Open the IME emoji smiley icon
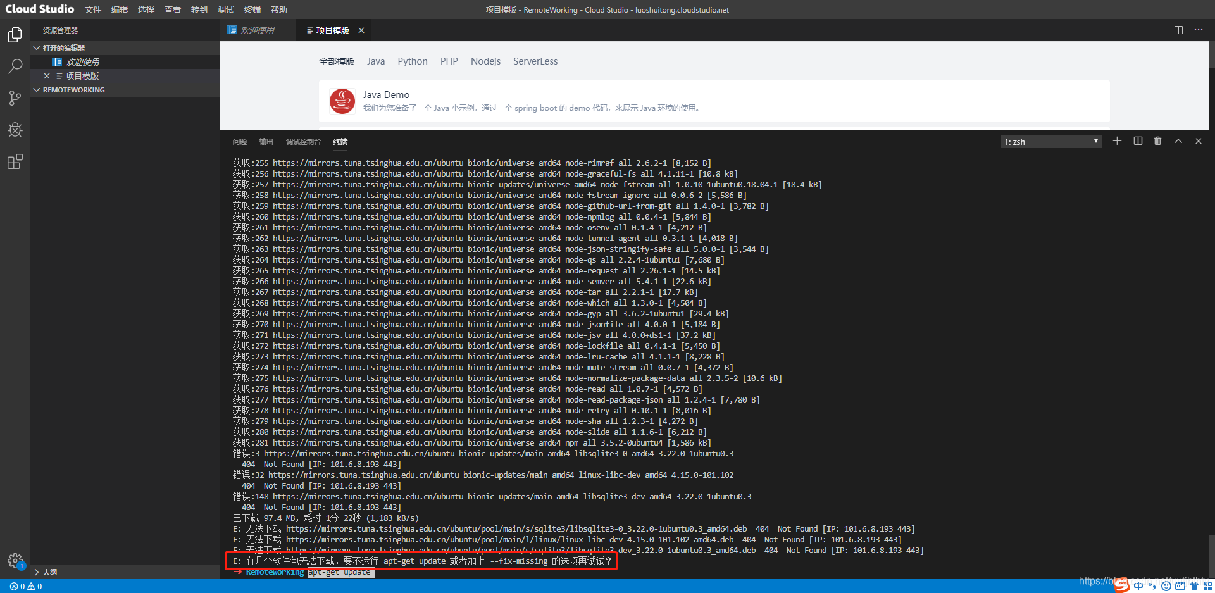 [x=1166, y=586]
